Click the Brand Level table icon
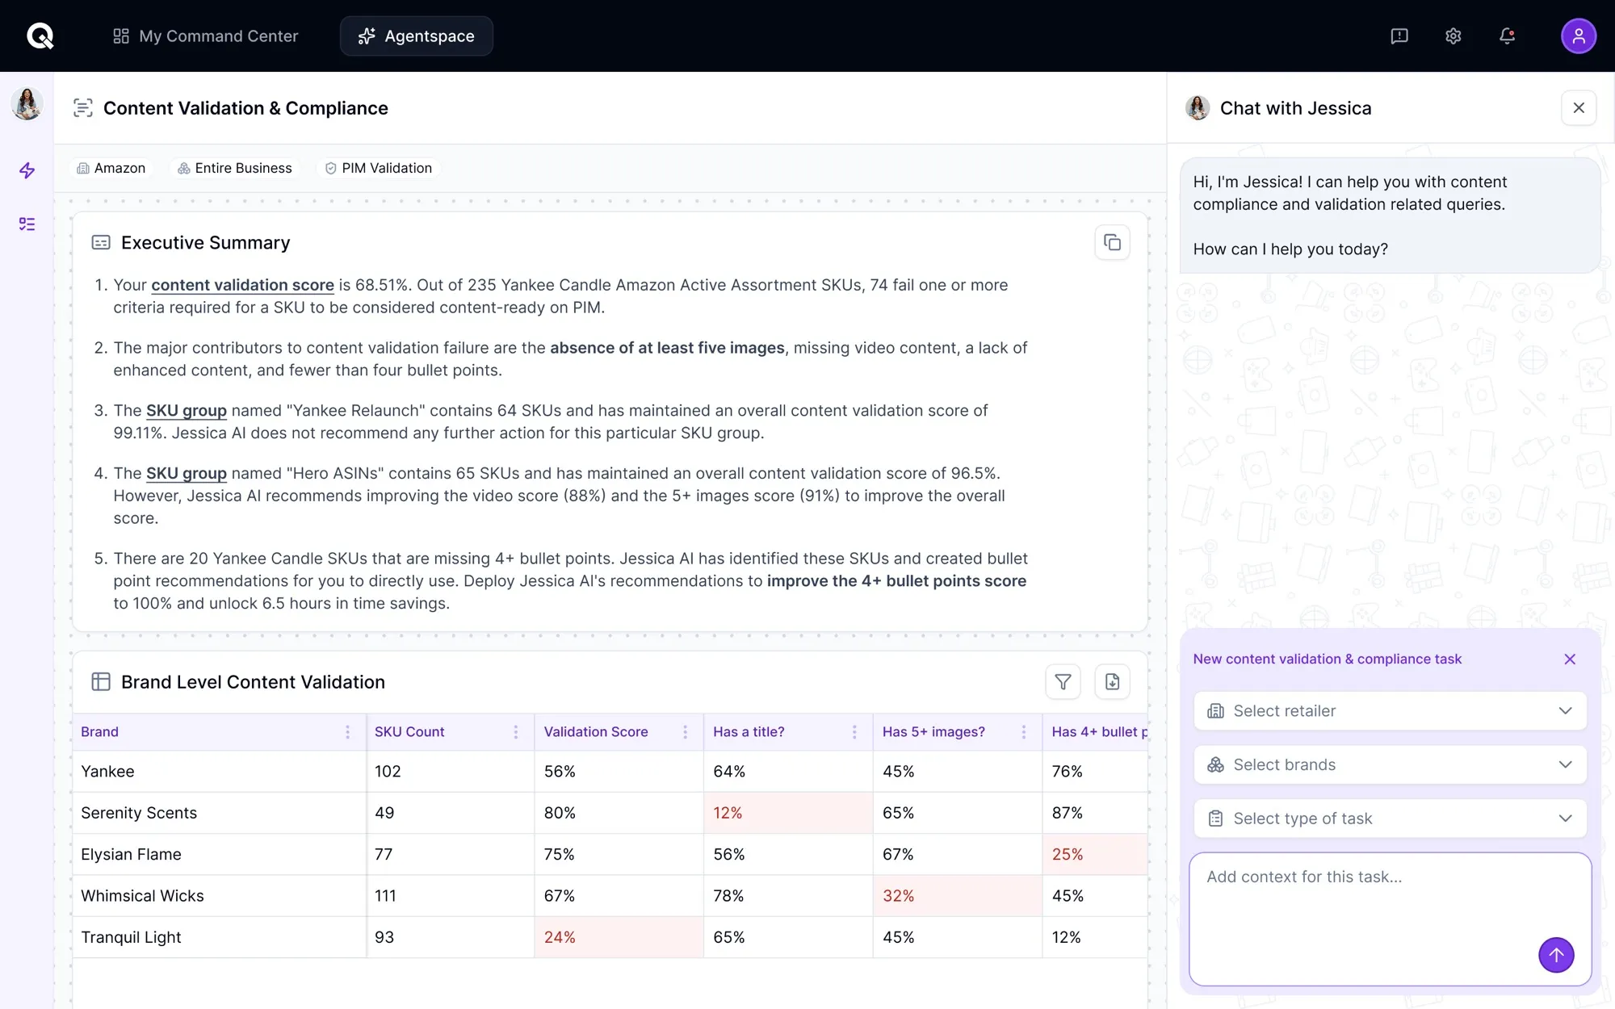The image size is (1615, 1009). pos(101,682)
